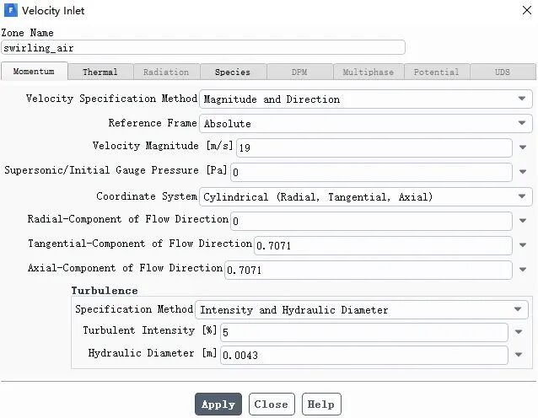Open Help for Velocity Inlet
This screenshot has width=538, height=418.
[x=320, y=405]
